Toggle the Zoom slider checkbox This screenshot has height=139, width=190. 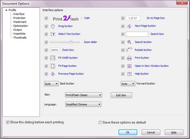46,42
